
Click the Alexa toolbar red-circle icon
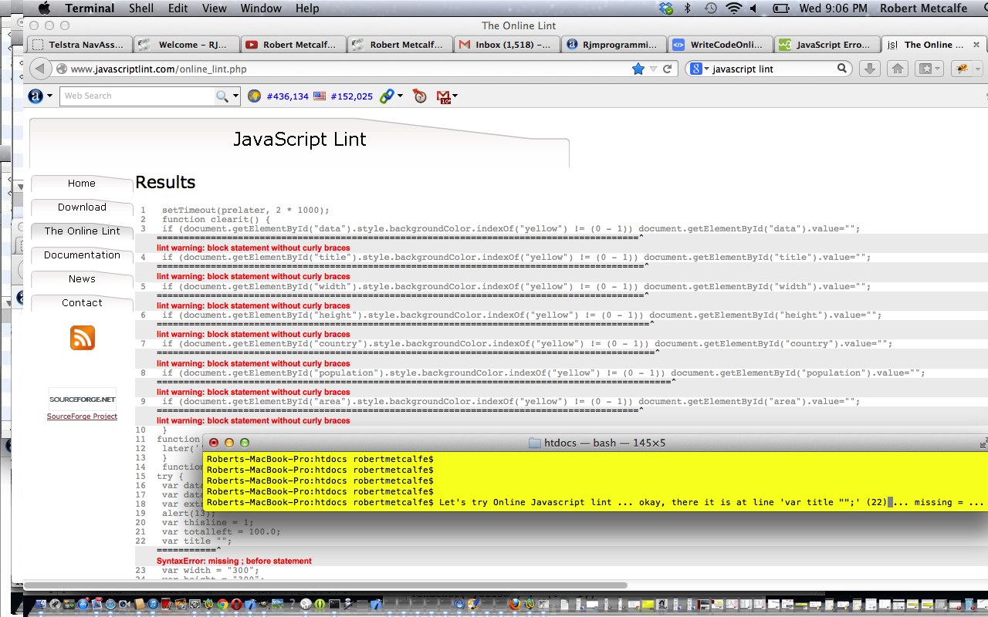click(x=419, y=96)
